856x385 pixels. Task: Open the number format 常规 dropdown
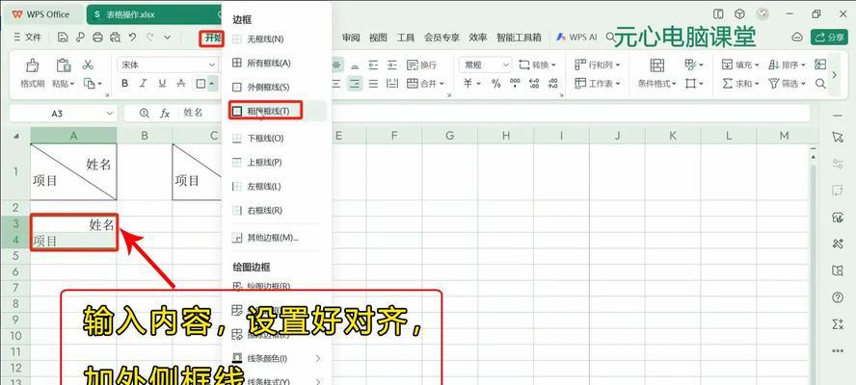(505, 64)
